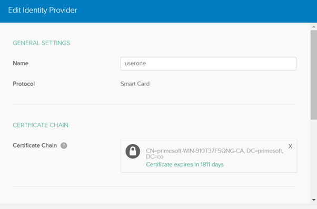Remove the certificate with the X button

tap(290, 146)
